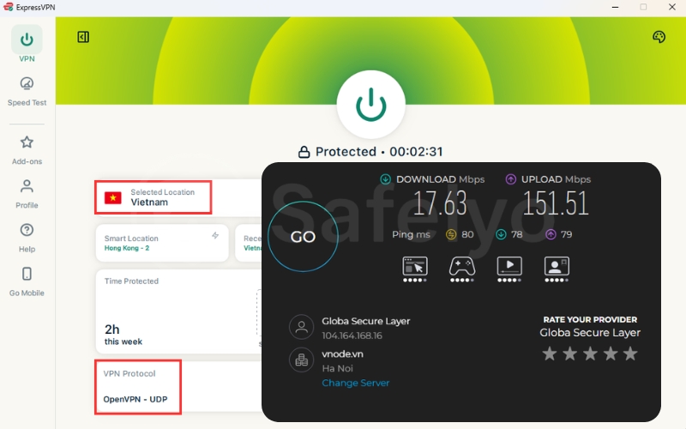Close the ExpressVPN window

pos(672,7)
